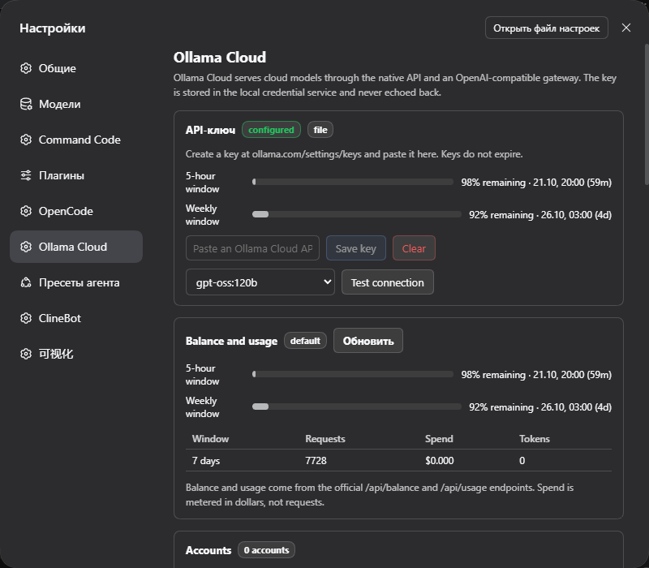Navigate to ClineBot settings
The height and width of the screenshot is (568, 649).
[76, 318]
